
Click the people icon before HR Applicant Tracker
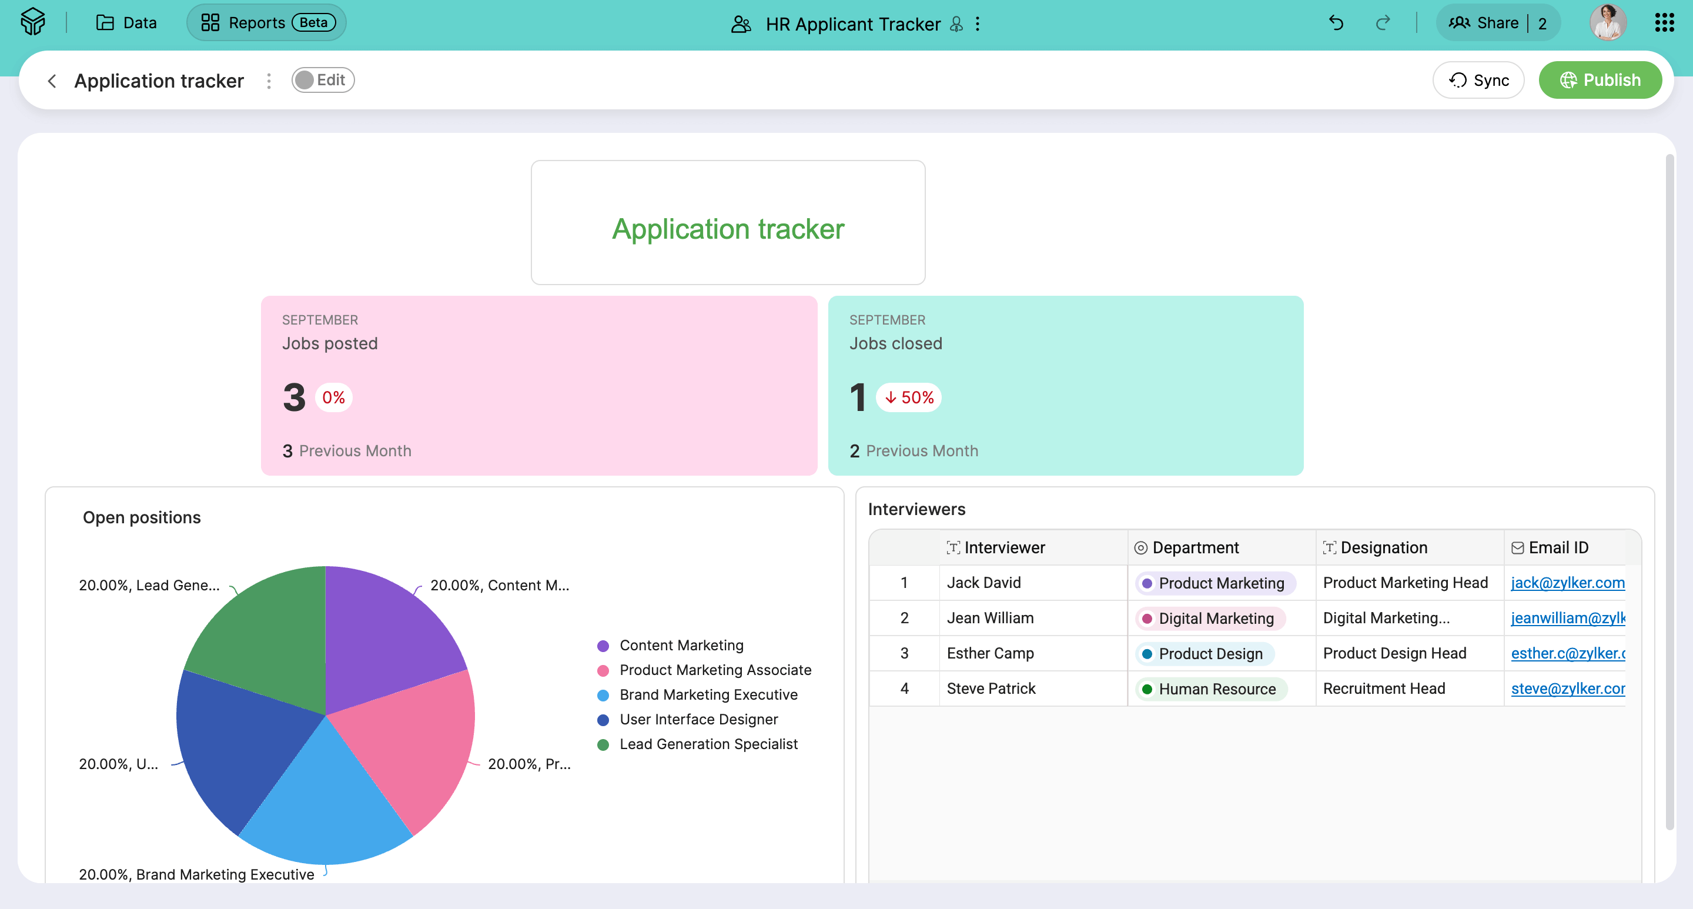[741, 24]
